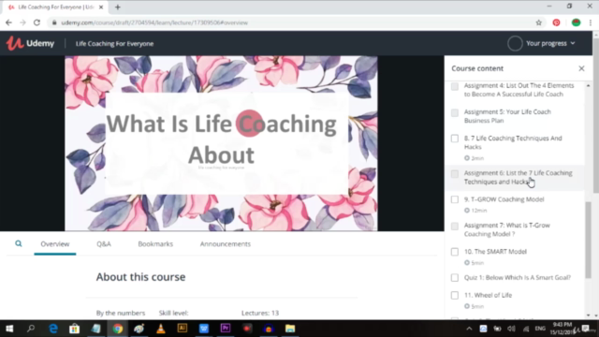Open lecture 10. The SMART Model
This screenshot has height=337, width=599.
click(495, 252)
